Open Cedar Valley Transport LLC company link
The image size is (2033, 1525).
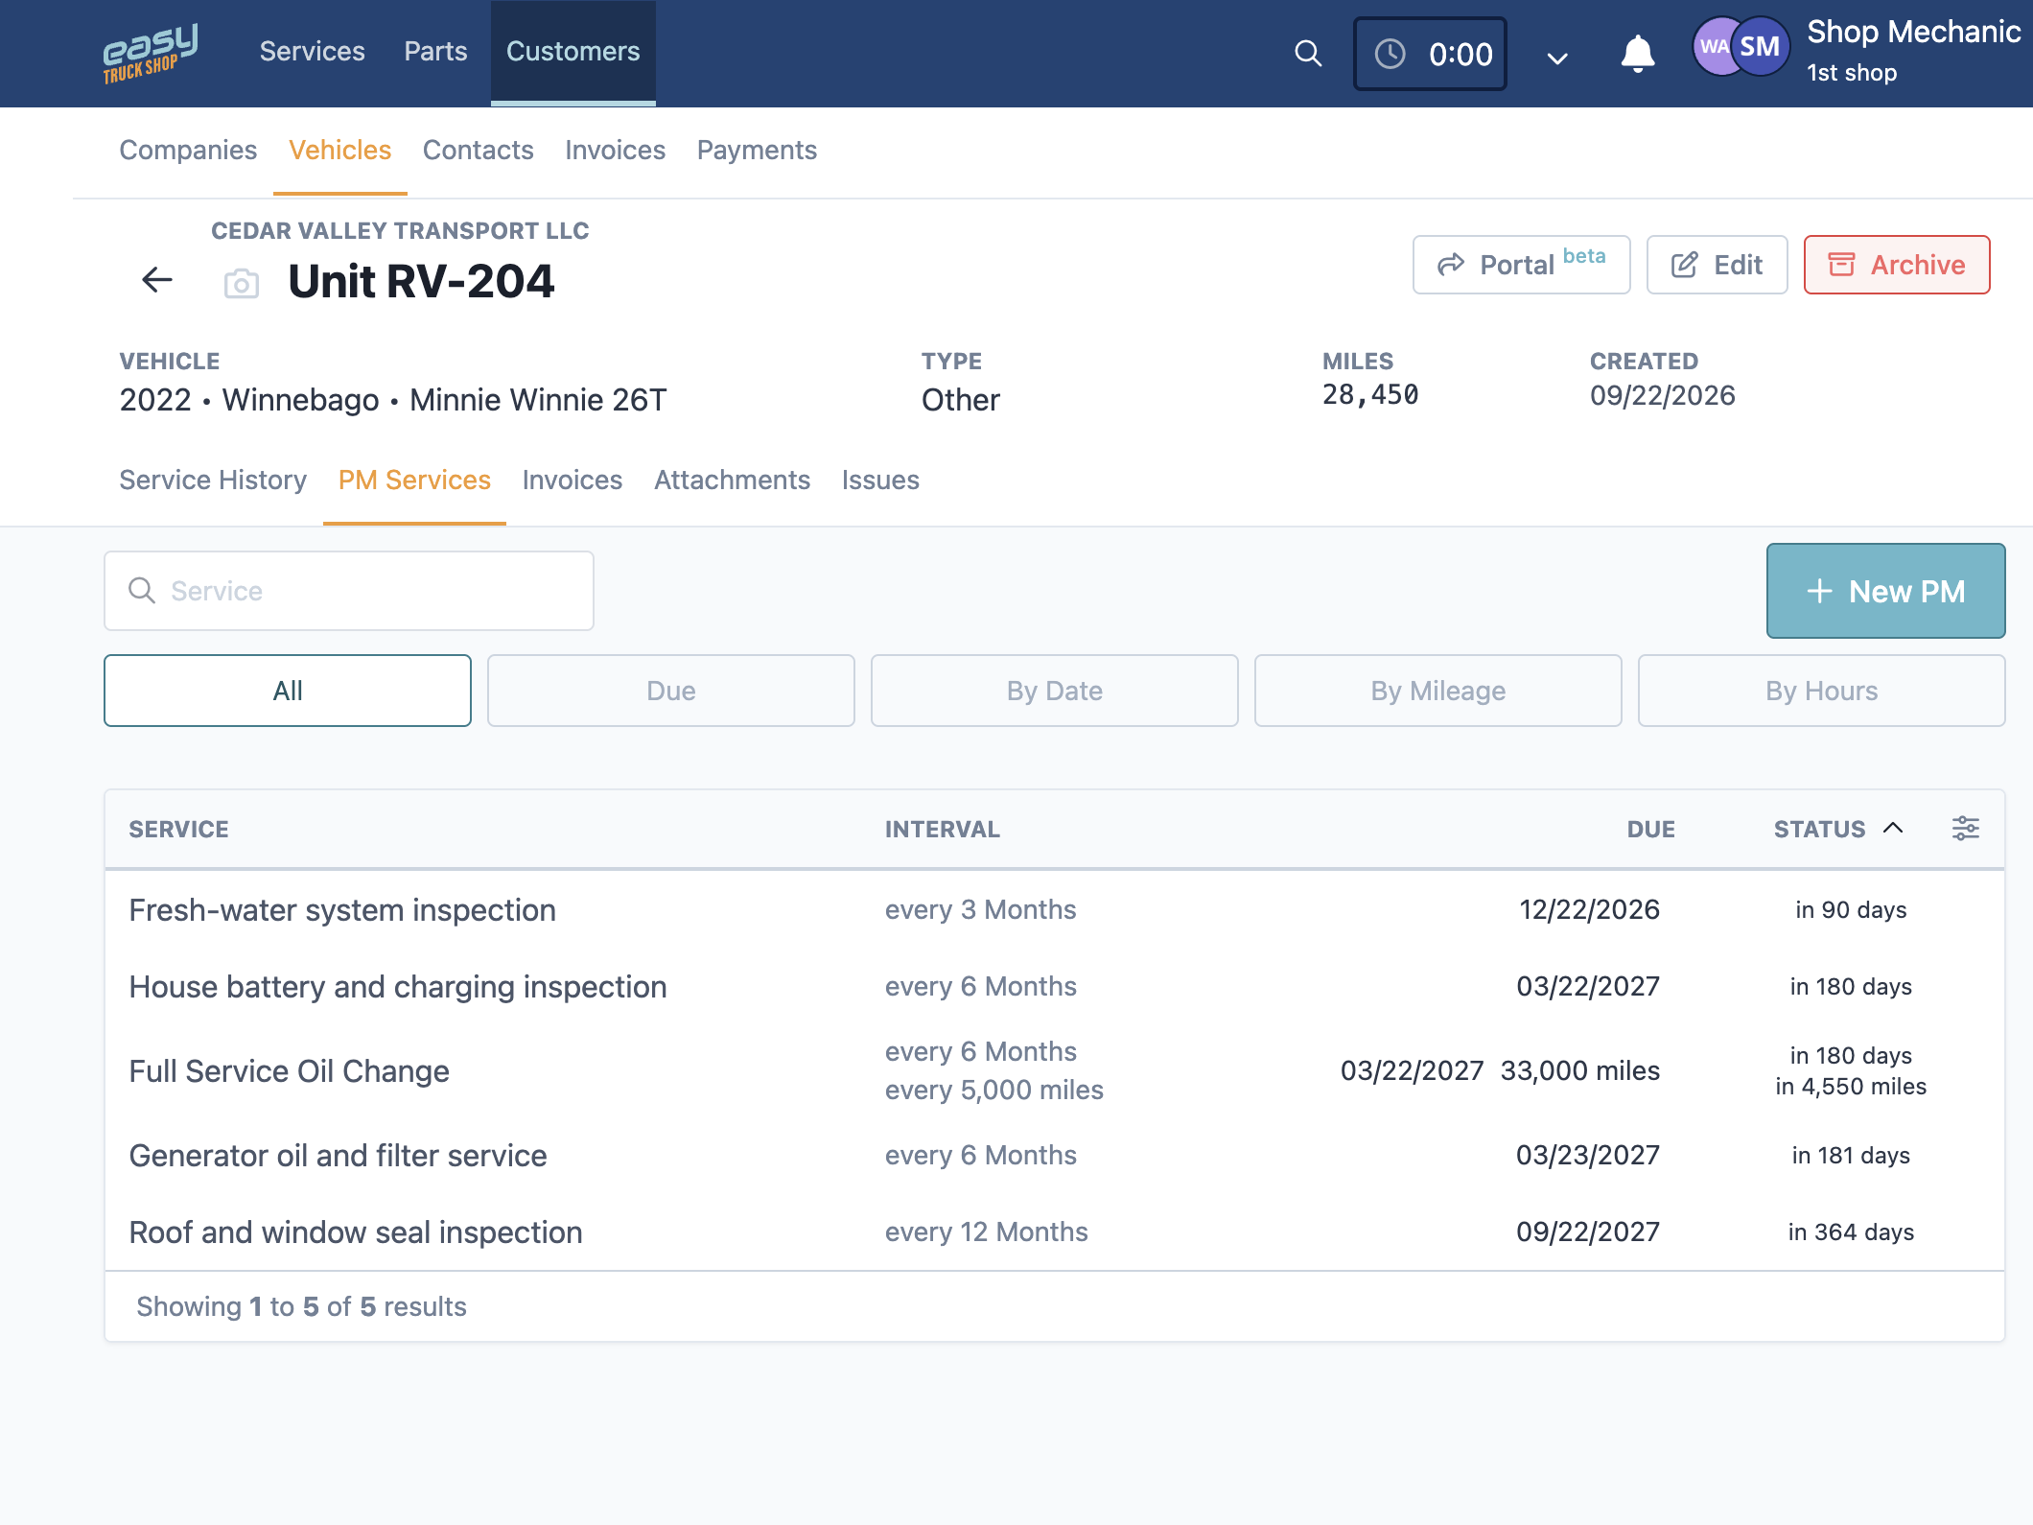400,231
